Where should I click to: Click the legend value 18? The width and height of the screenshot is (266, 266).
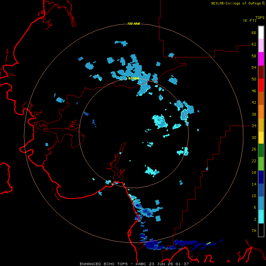pos(254,173)
